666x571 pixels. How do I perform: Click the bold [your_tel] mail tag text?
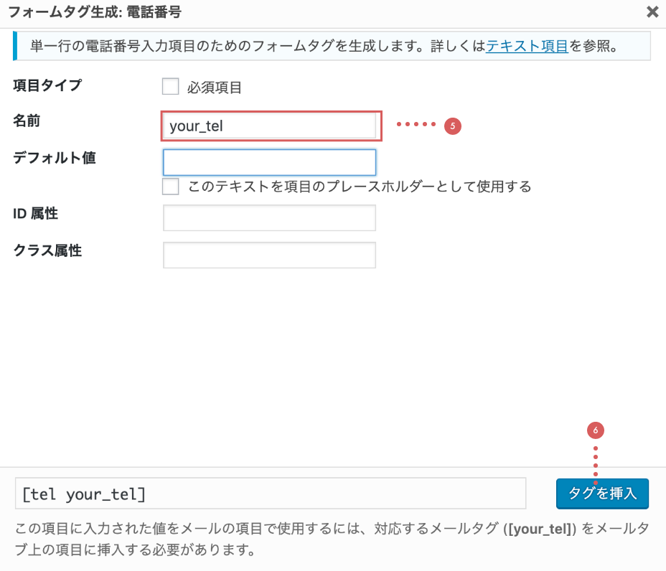click(x=540, y=530)
